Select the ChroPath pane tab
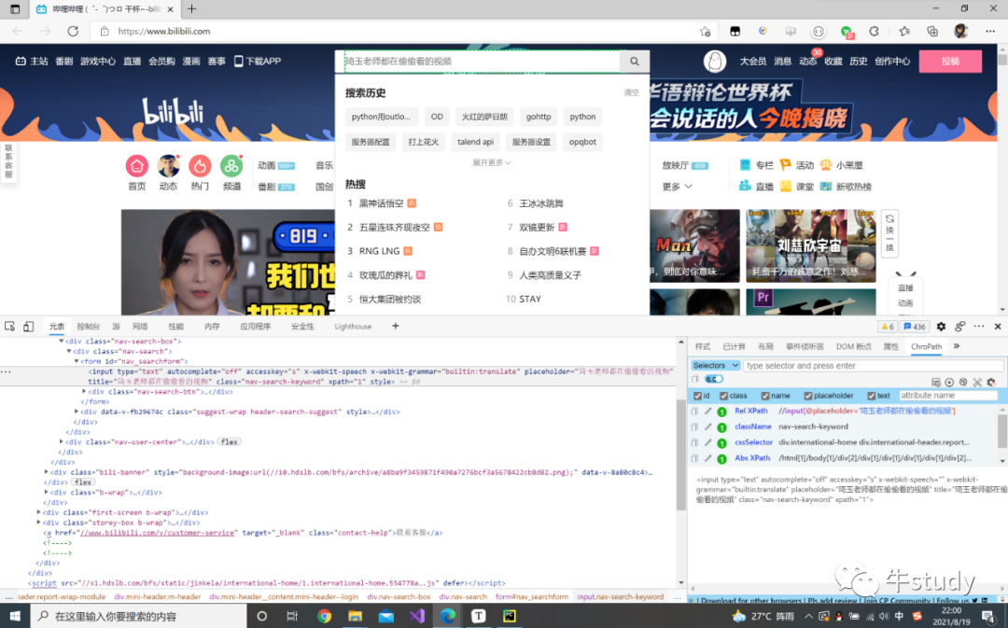Screen dimensions: 1008x628 tap(927, 346)
